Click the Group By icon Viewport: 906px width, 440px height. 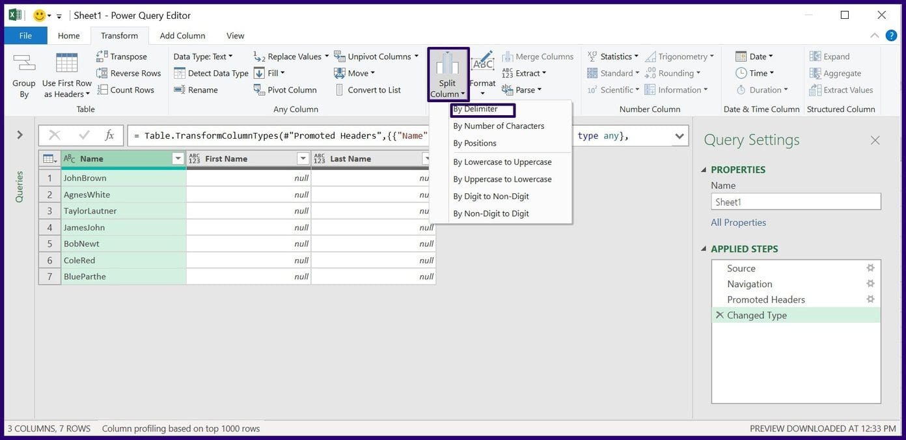(x=24, y=64)
